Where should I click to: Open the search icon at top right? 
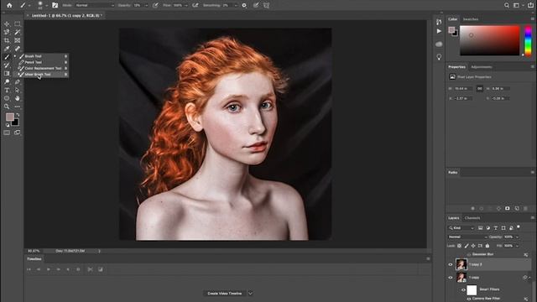507,5
